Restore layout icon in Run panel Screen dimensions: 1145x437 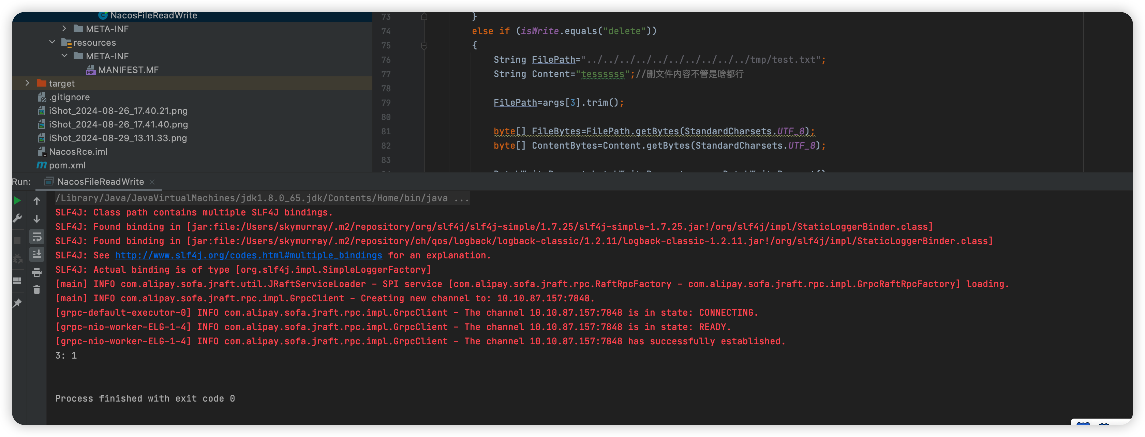(x=17, y=281)
